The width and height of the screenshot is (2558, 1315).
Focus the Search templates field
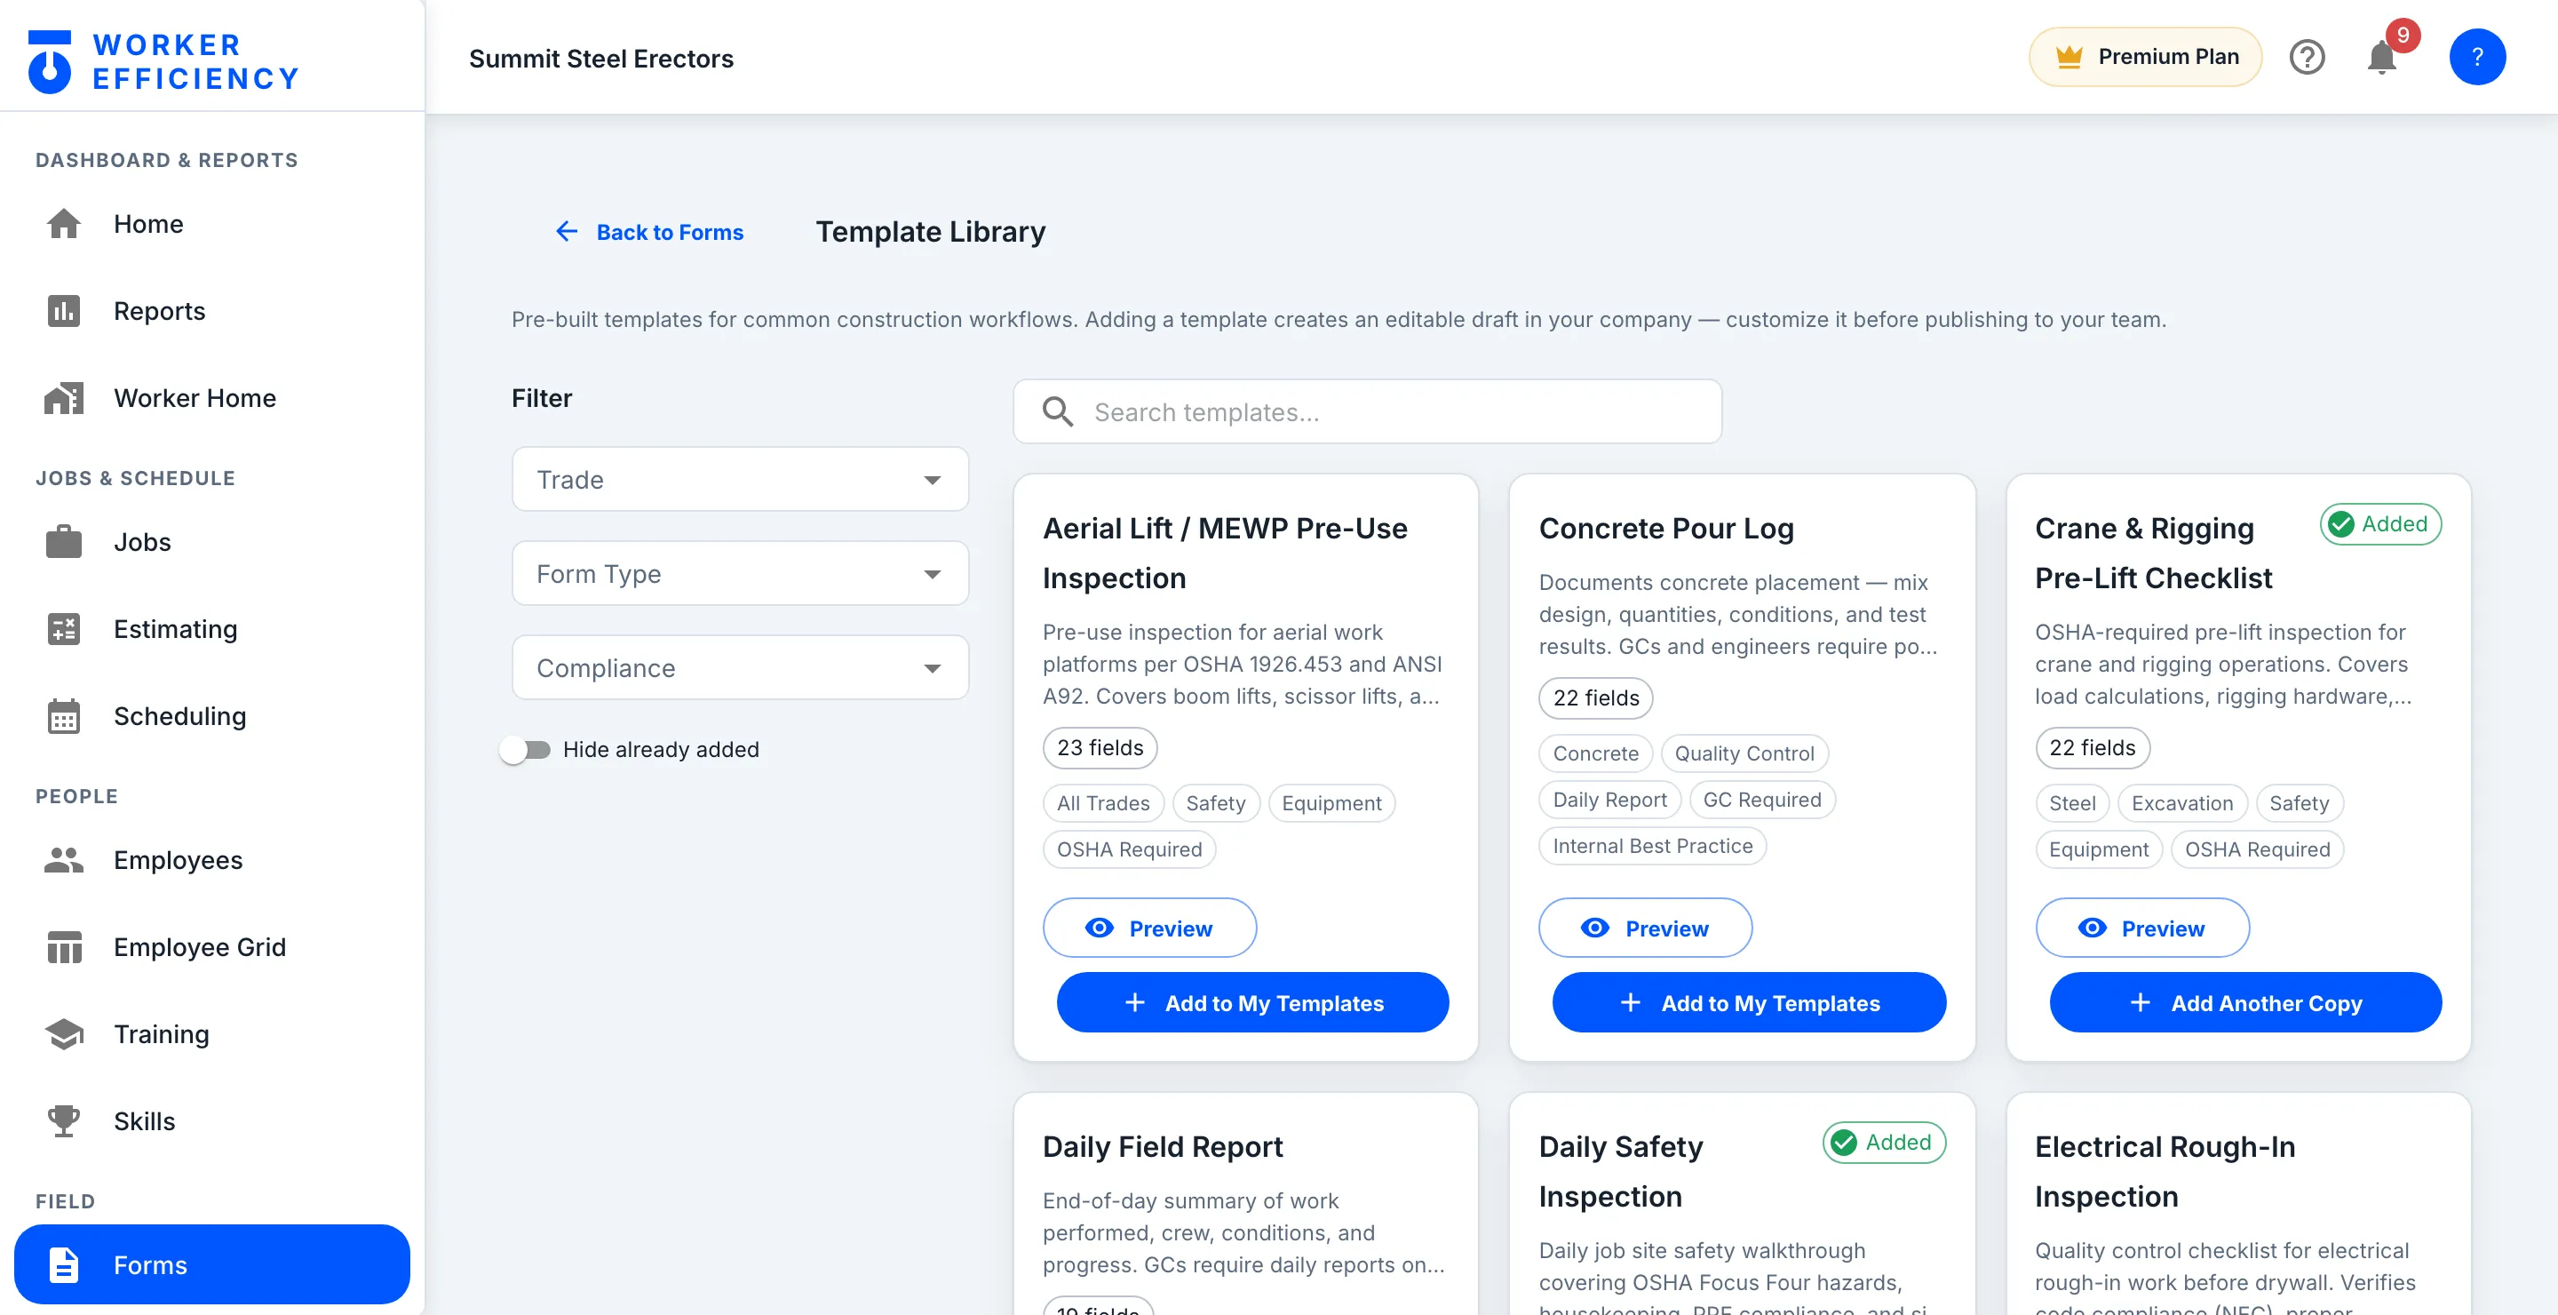point(1368,412)
